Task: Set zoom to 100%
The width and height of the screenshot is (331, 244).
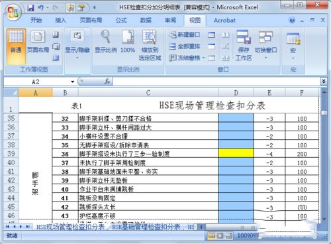Action: coord(128,42)
